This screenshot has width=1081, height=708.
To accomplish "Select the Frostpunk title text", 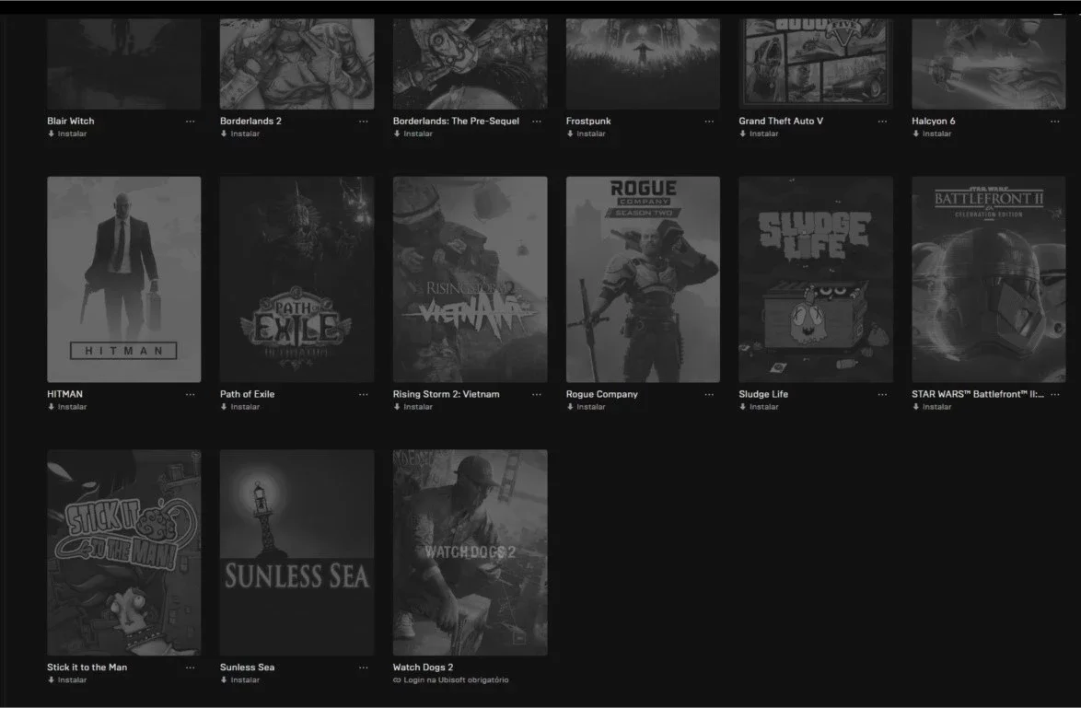I will pos(588,122).
